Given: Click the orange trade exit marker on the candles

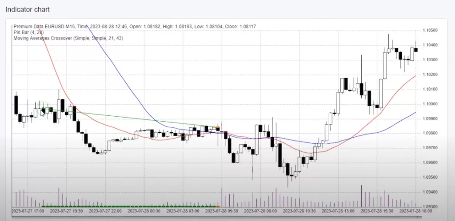Looking at the screenshot, I should (x=218, y=128).
